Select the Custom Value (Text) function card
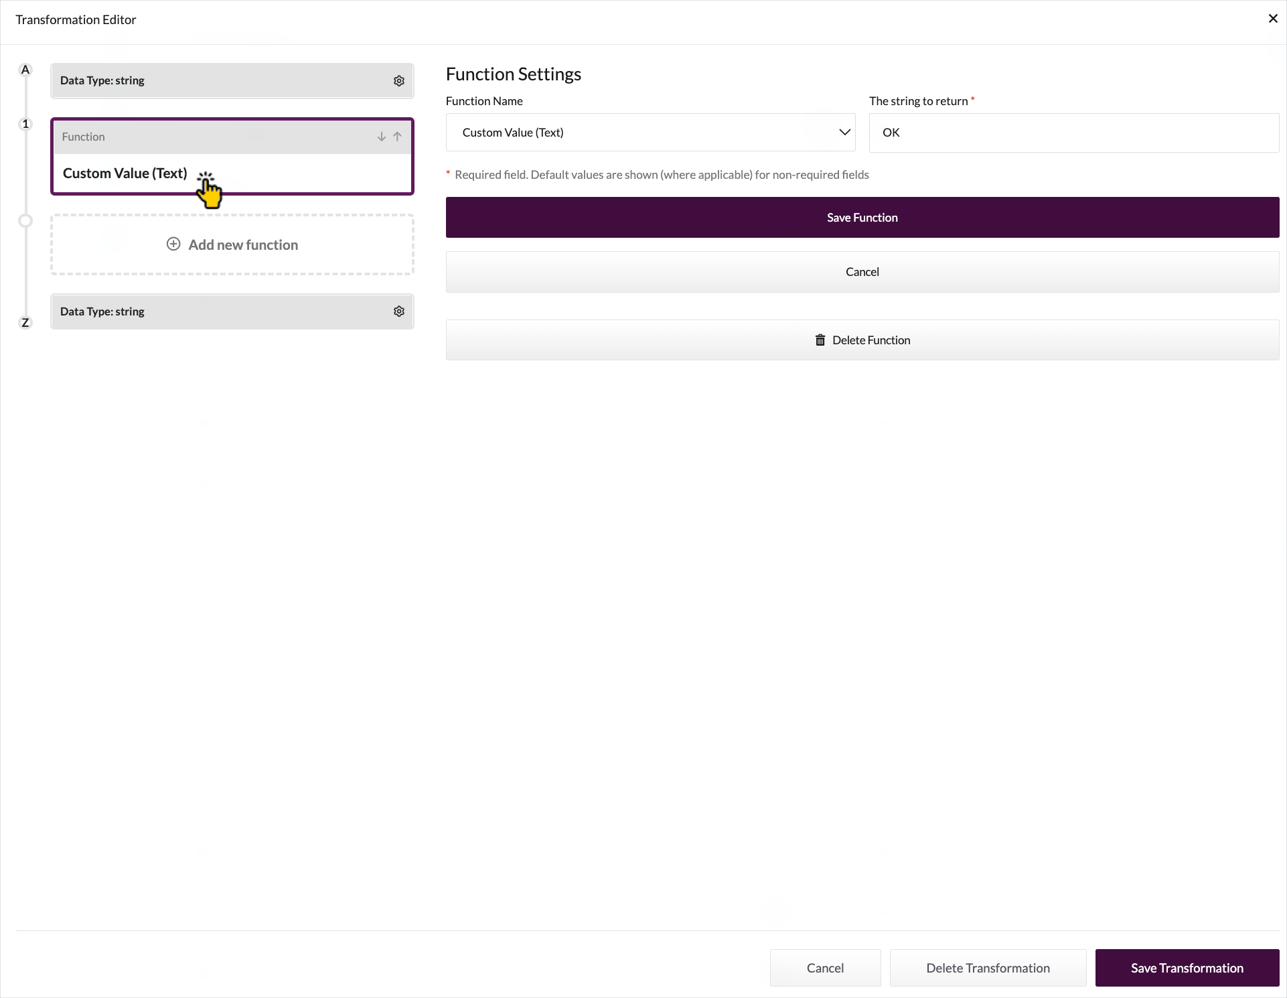1287x998 pixels. pos(125,173)
